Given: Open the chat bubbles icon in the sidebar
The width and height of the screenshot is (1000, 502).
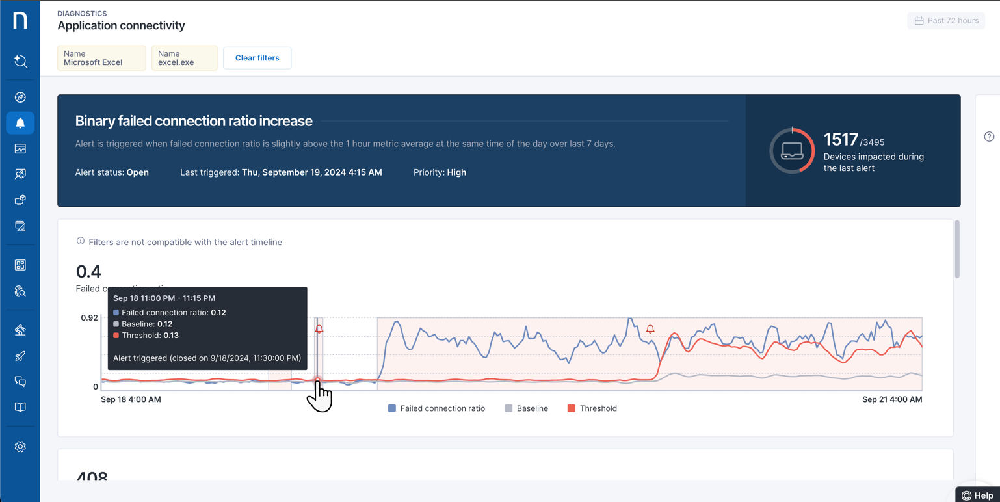Looking at the screenshot, I should point(20,382).
